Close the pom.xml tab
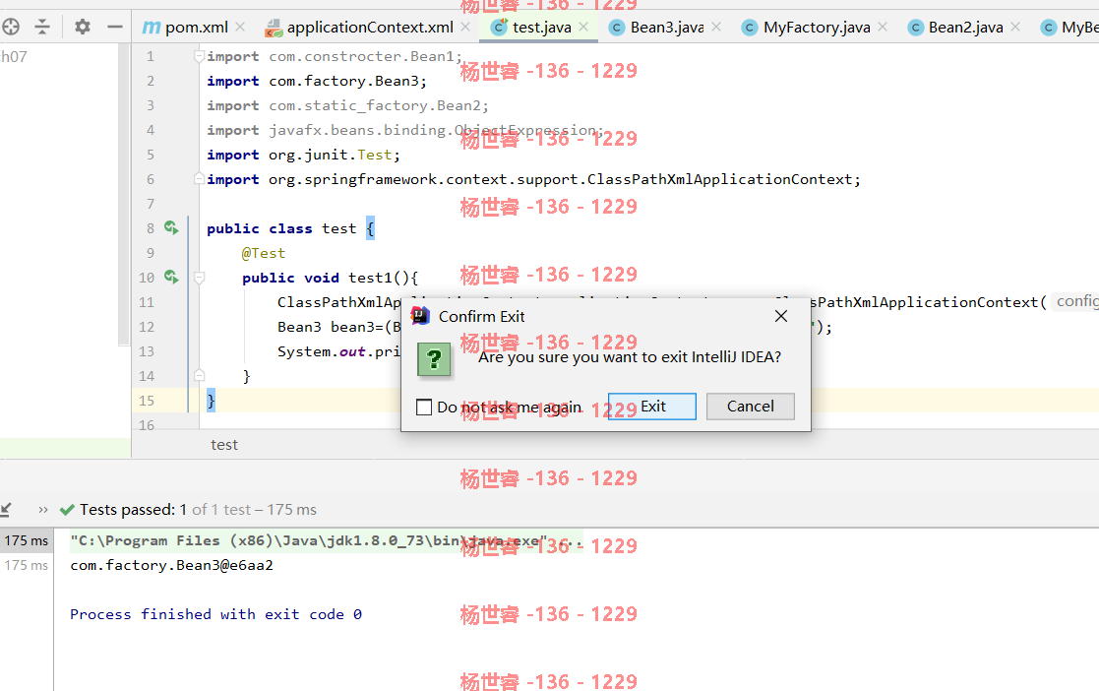Screen dimensions: 1099x691 (x=240, y=27)
